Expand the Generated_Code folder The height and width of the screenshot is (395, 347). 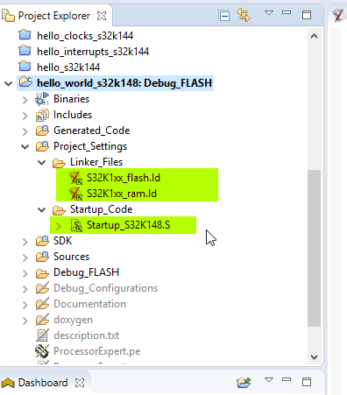(x=25, y=131)
